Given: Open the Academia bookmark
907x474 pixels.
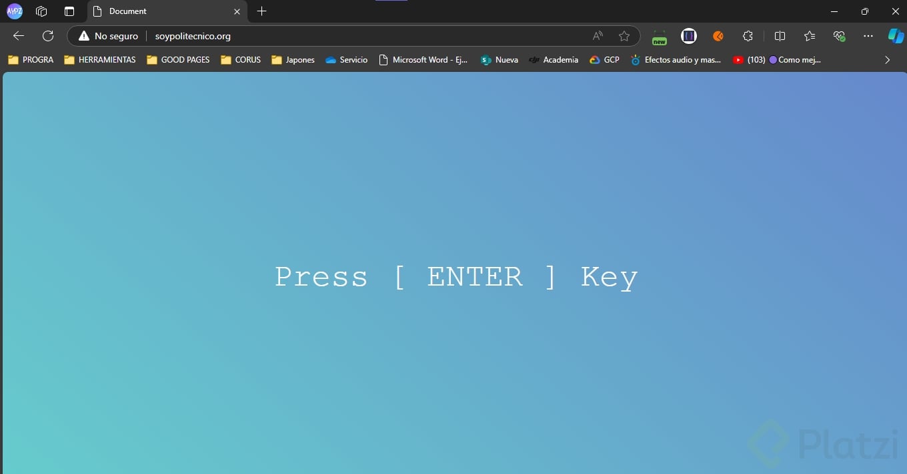Looking at the screenshot, I should coord(554,60).
